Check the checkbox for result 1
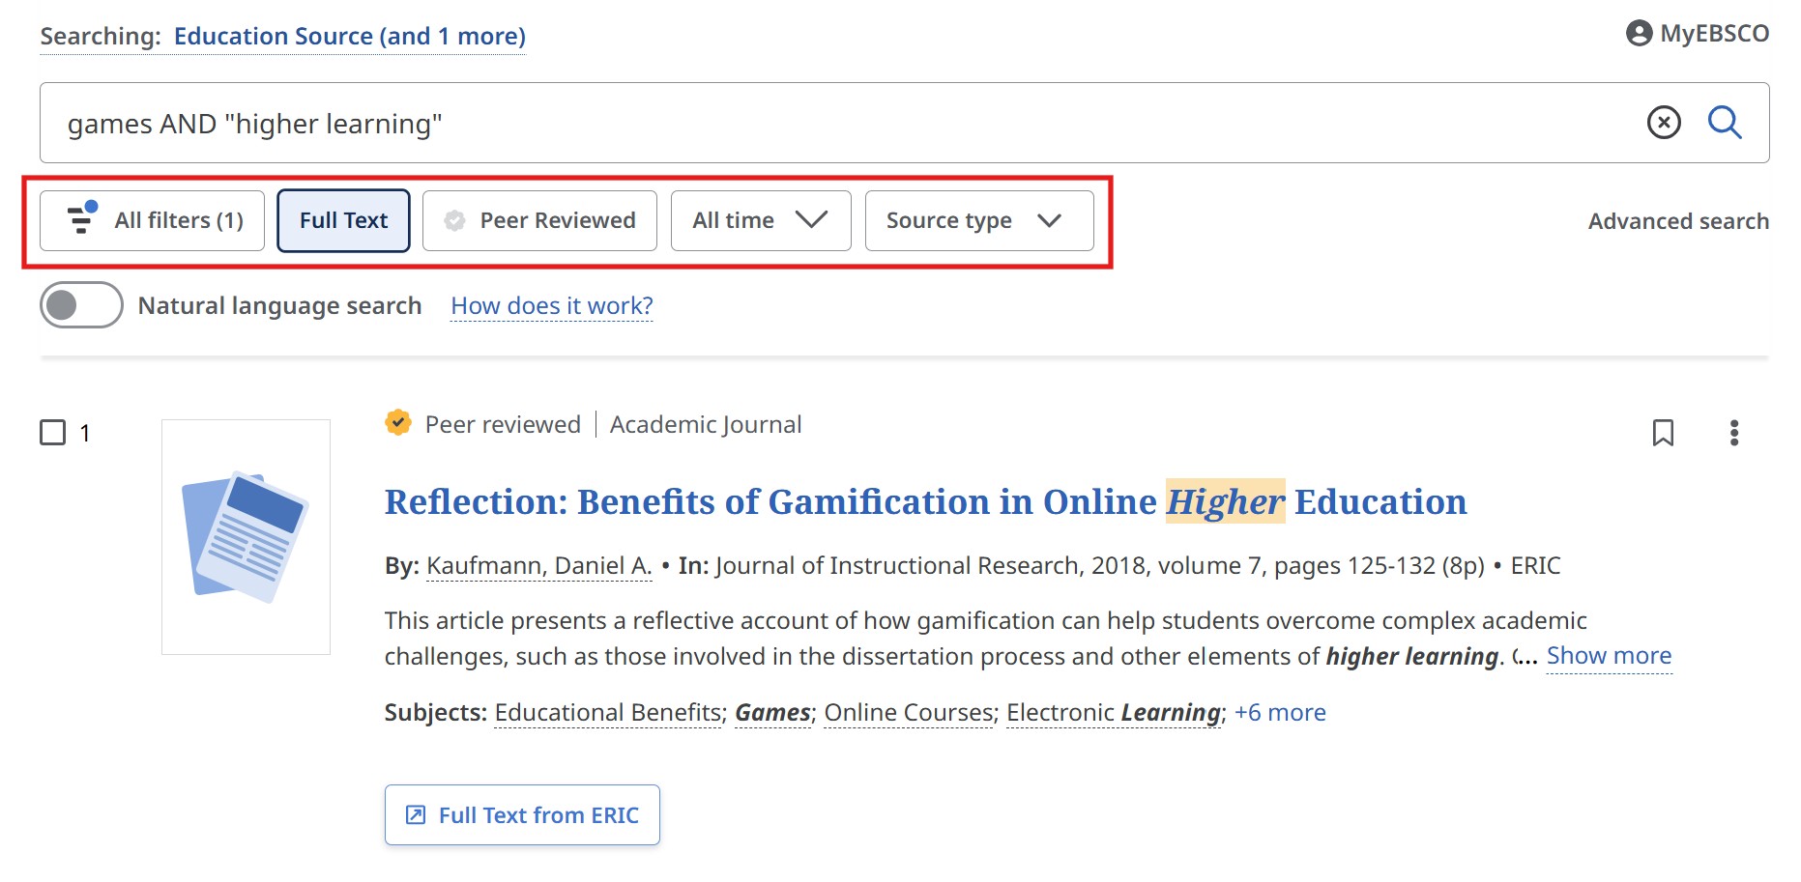Viewport: 1801px width, 882px height. 51,433
